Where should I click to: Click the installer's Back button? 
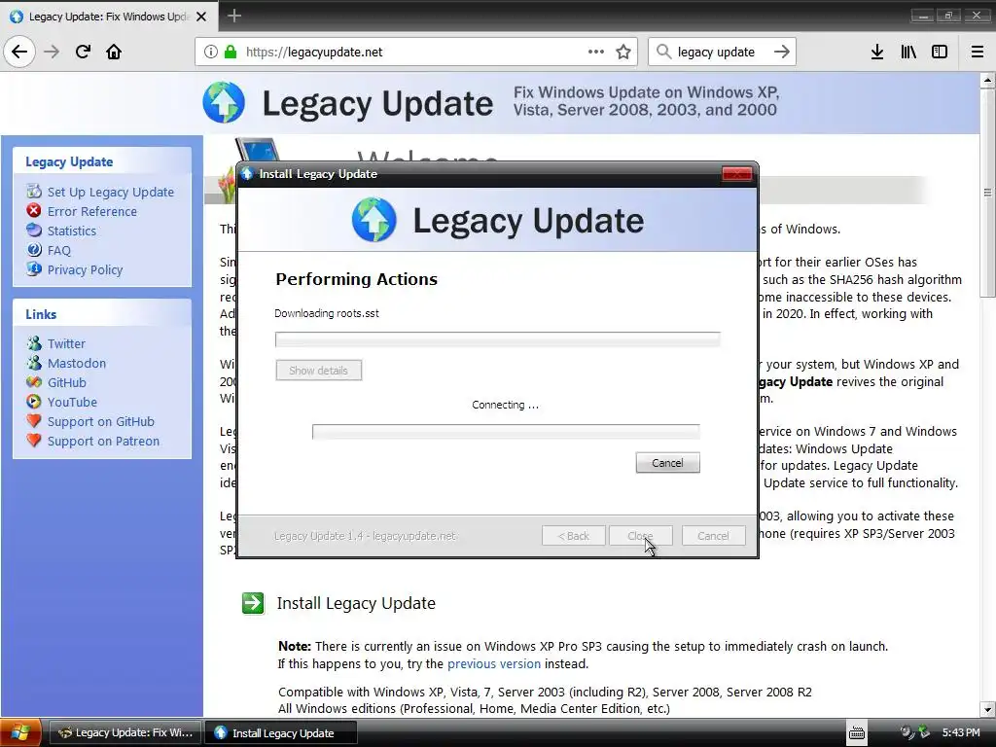(x=573, y=536)
